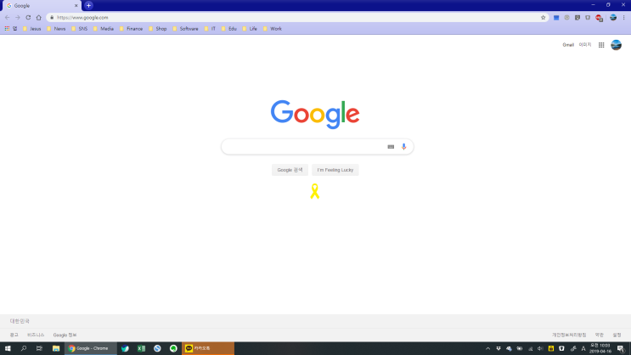Reload the current Google page

click(28, 17)
